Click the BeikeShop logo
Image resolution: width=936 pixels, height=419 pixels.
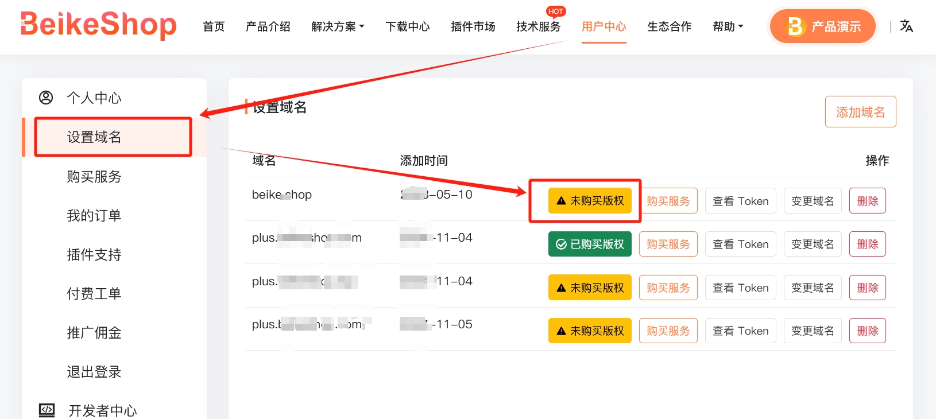tap(99, 25)
